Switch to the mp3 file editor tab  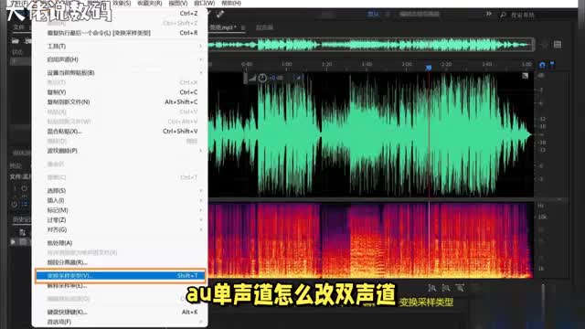(223, 27)
